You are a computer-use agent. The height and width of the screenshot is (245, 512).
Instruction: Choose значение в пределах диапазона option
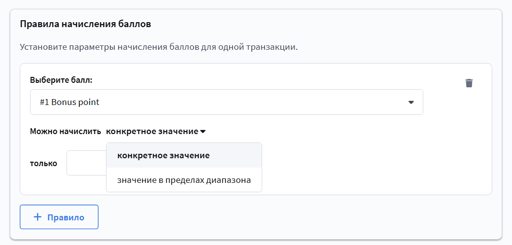coord(184,180)
